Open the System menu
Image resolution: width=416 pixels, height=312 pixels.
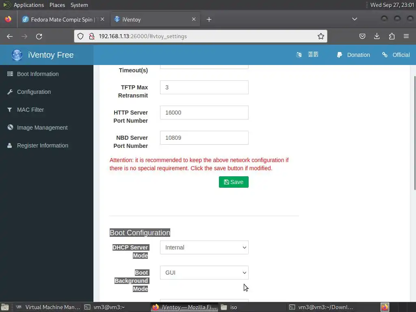79,5
